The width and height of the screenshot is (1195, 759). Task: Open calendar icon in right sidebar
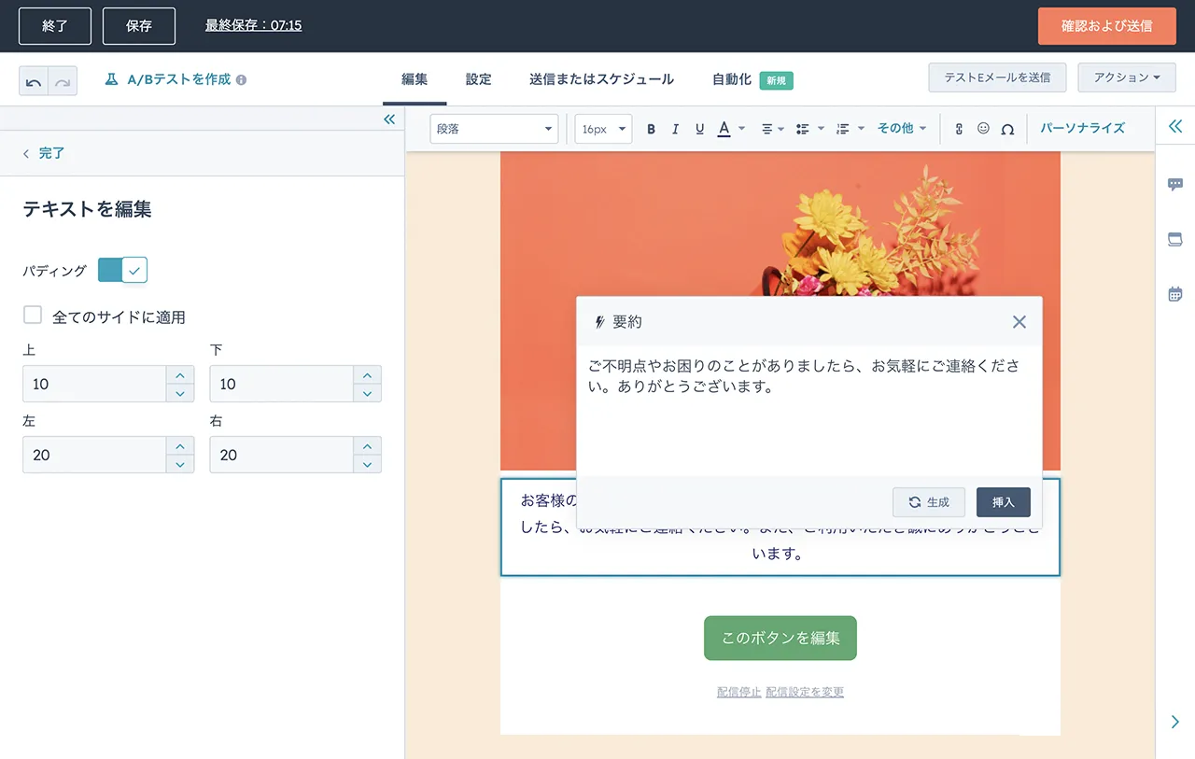click(x=1175, y=293)
